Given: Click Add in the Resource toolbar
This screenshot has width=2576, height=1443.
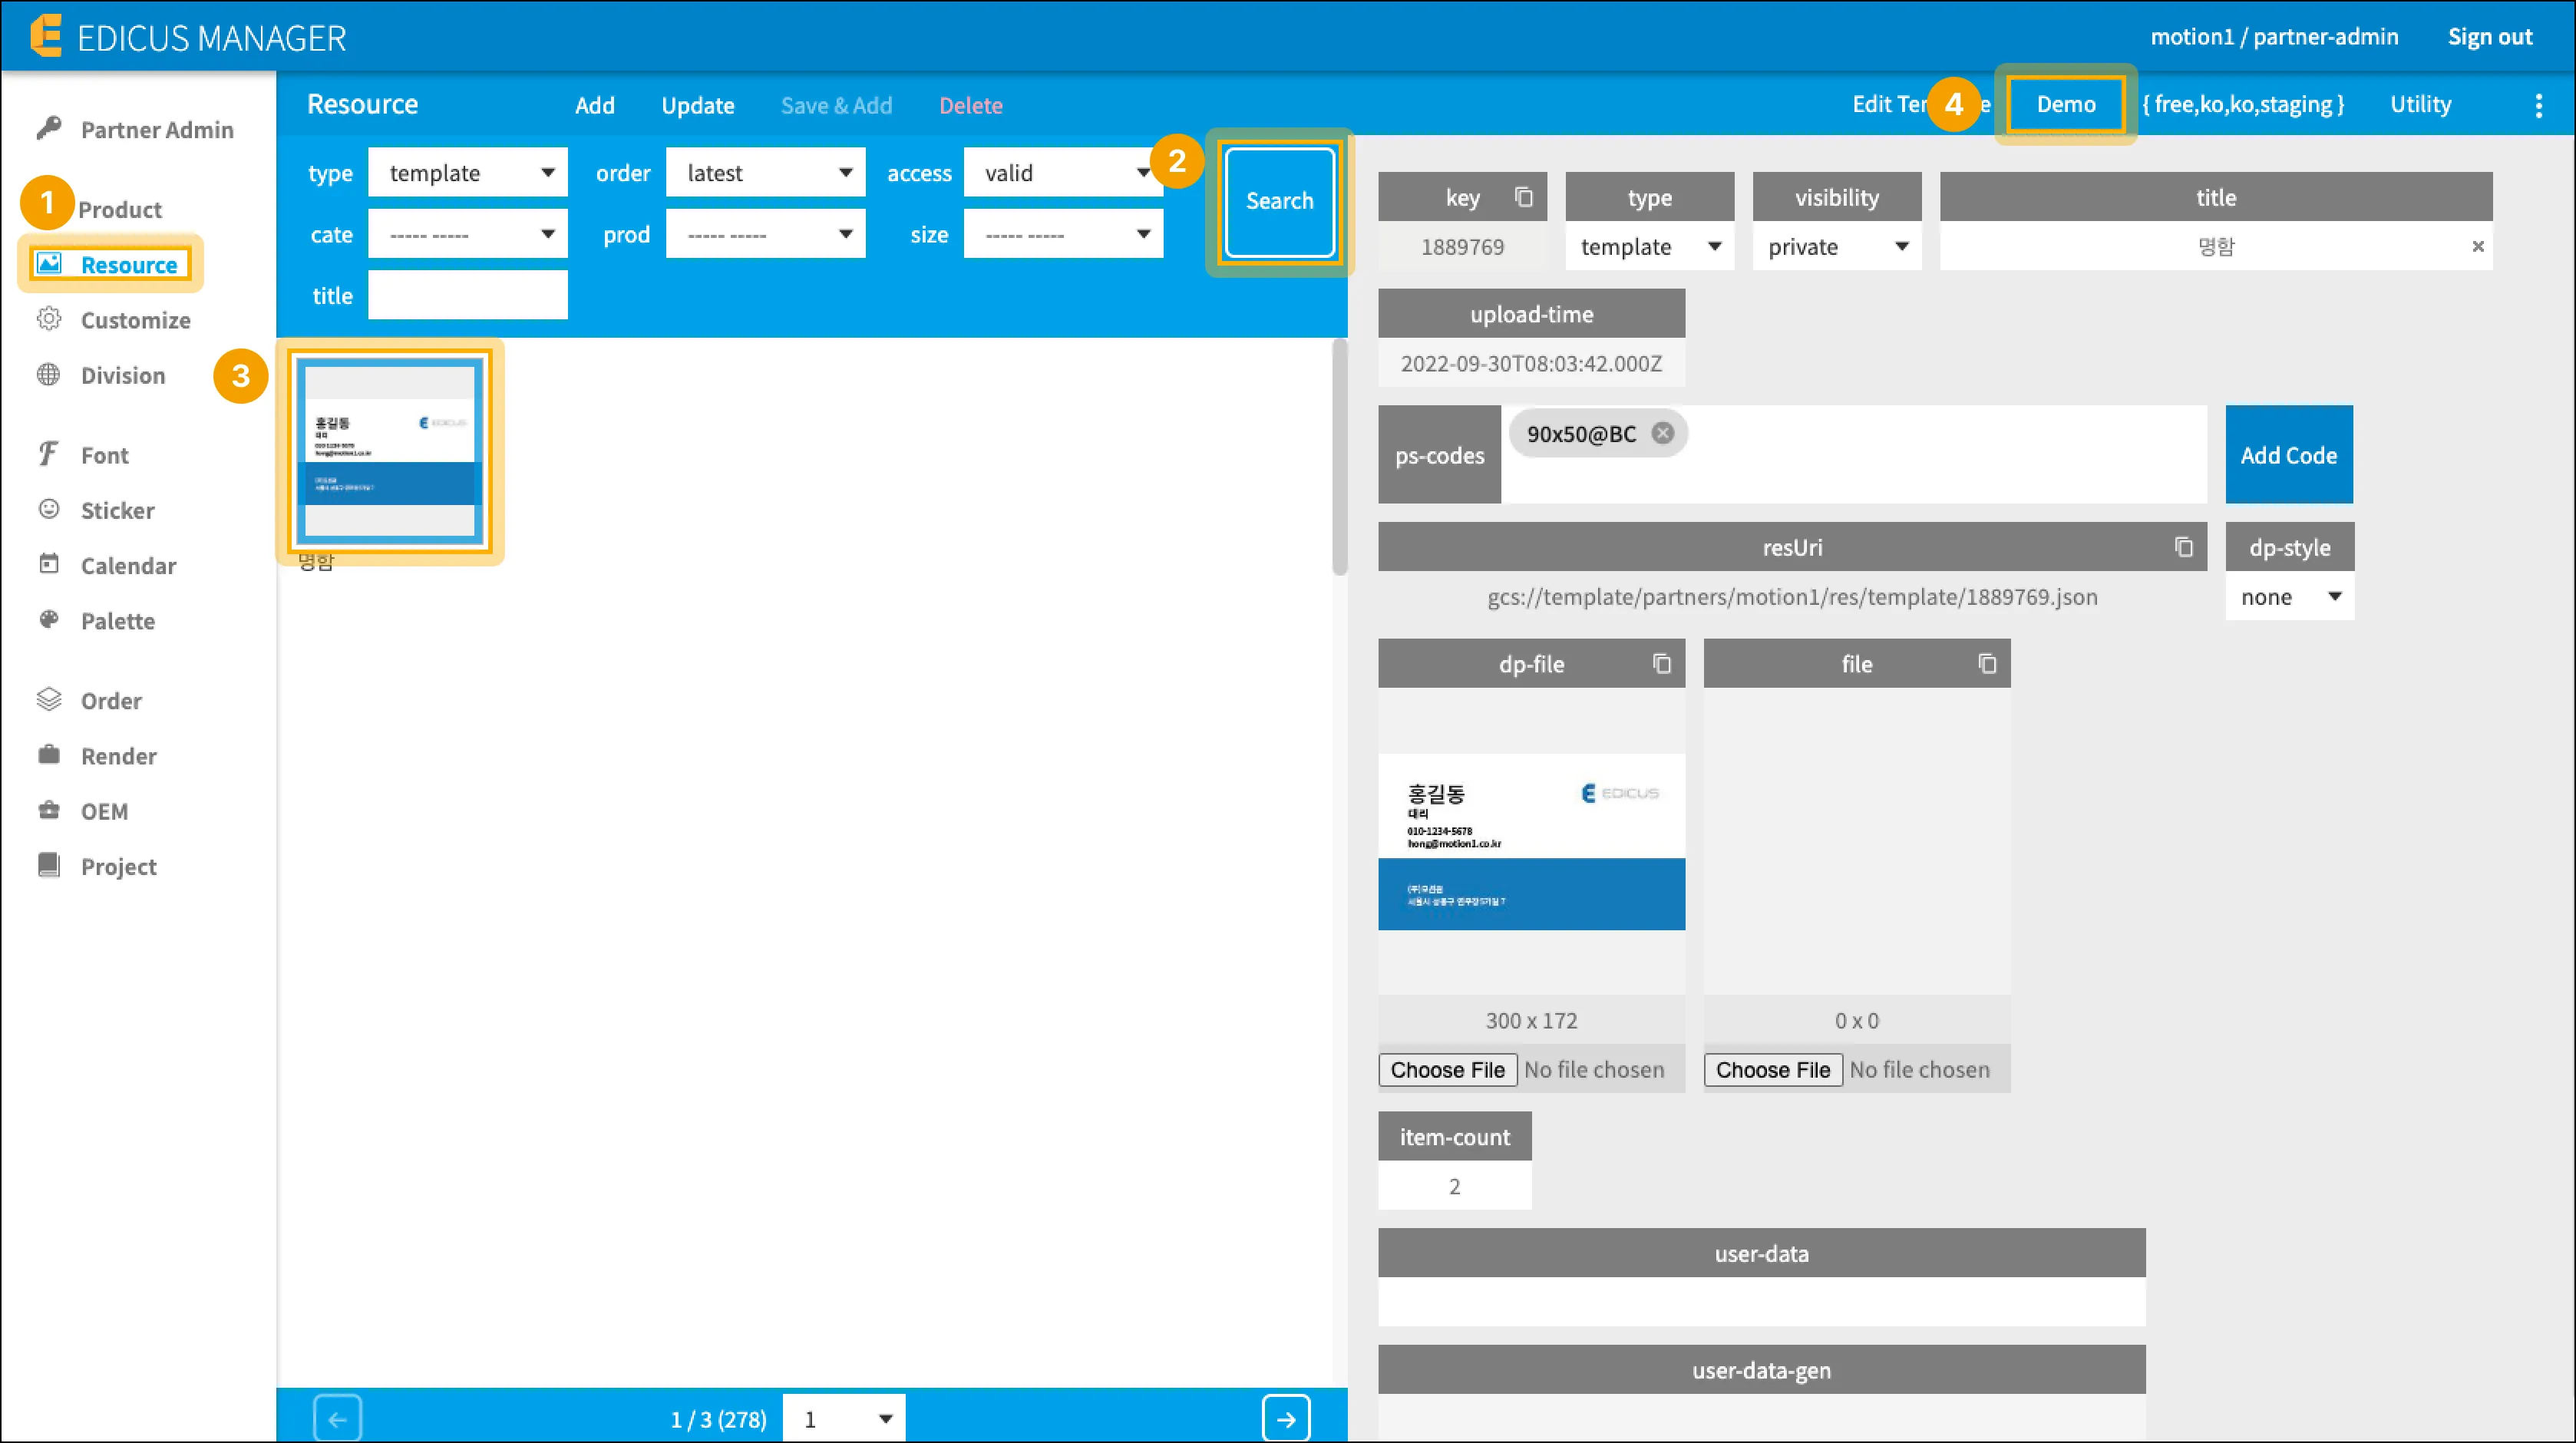Looking at the screenshot, I should [595, 105].
